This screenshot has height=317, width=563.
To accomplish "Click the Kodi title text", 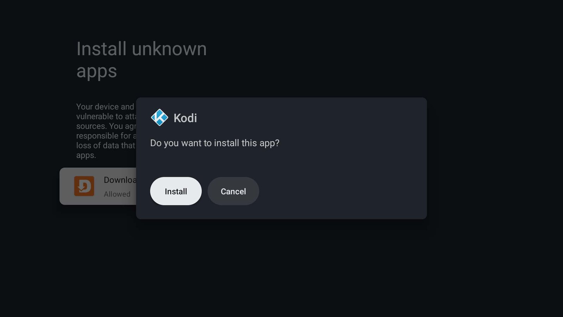I will click(x=185, y=118).
